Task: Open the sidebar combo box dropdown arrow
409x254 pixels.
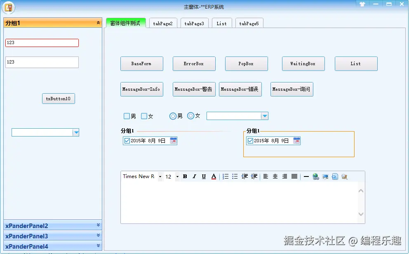Action: point(76,132)
